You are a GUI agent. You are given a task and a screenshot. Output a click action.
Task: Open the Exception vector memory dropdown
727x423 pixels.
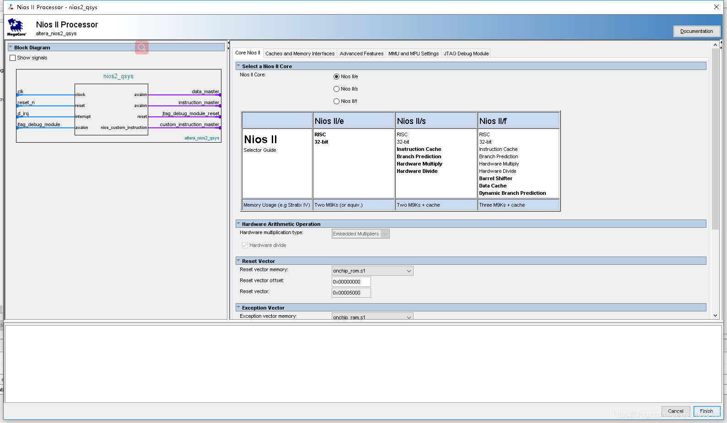click(x=372, y=316)
